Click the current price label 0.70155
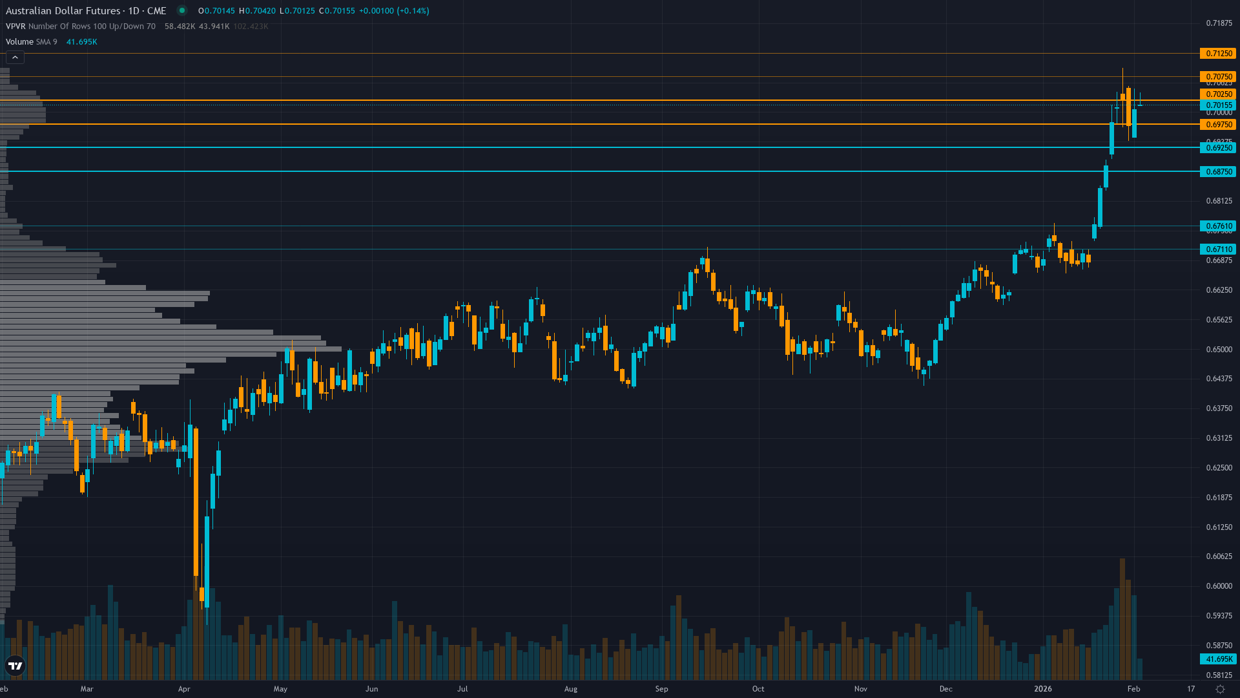Screen dimensions: 1240x698 point(1217,105)
